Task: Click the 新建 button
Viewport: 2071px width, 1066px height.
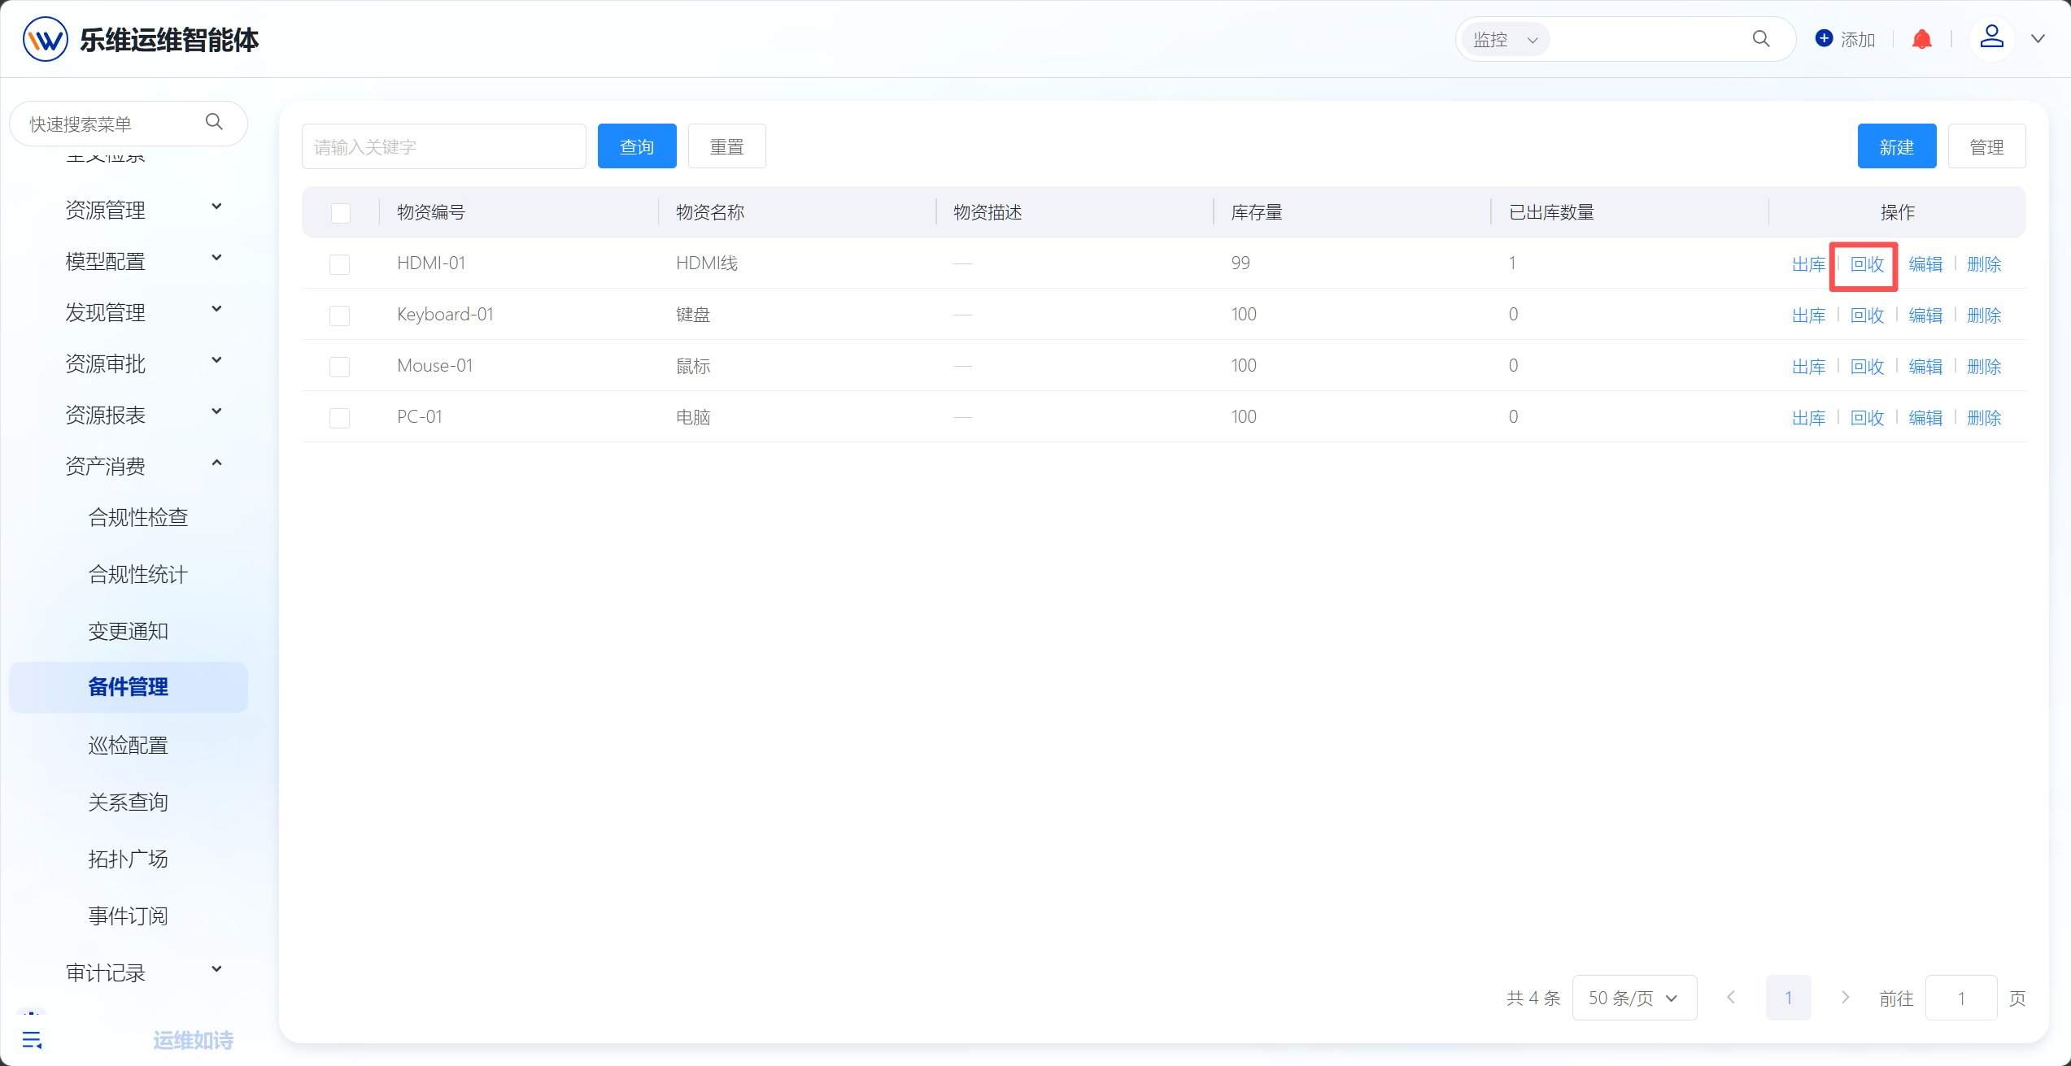Action: pos(1897,146)
